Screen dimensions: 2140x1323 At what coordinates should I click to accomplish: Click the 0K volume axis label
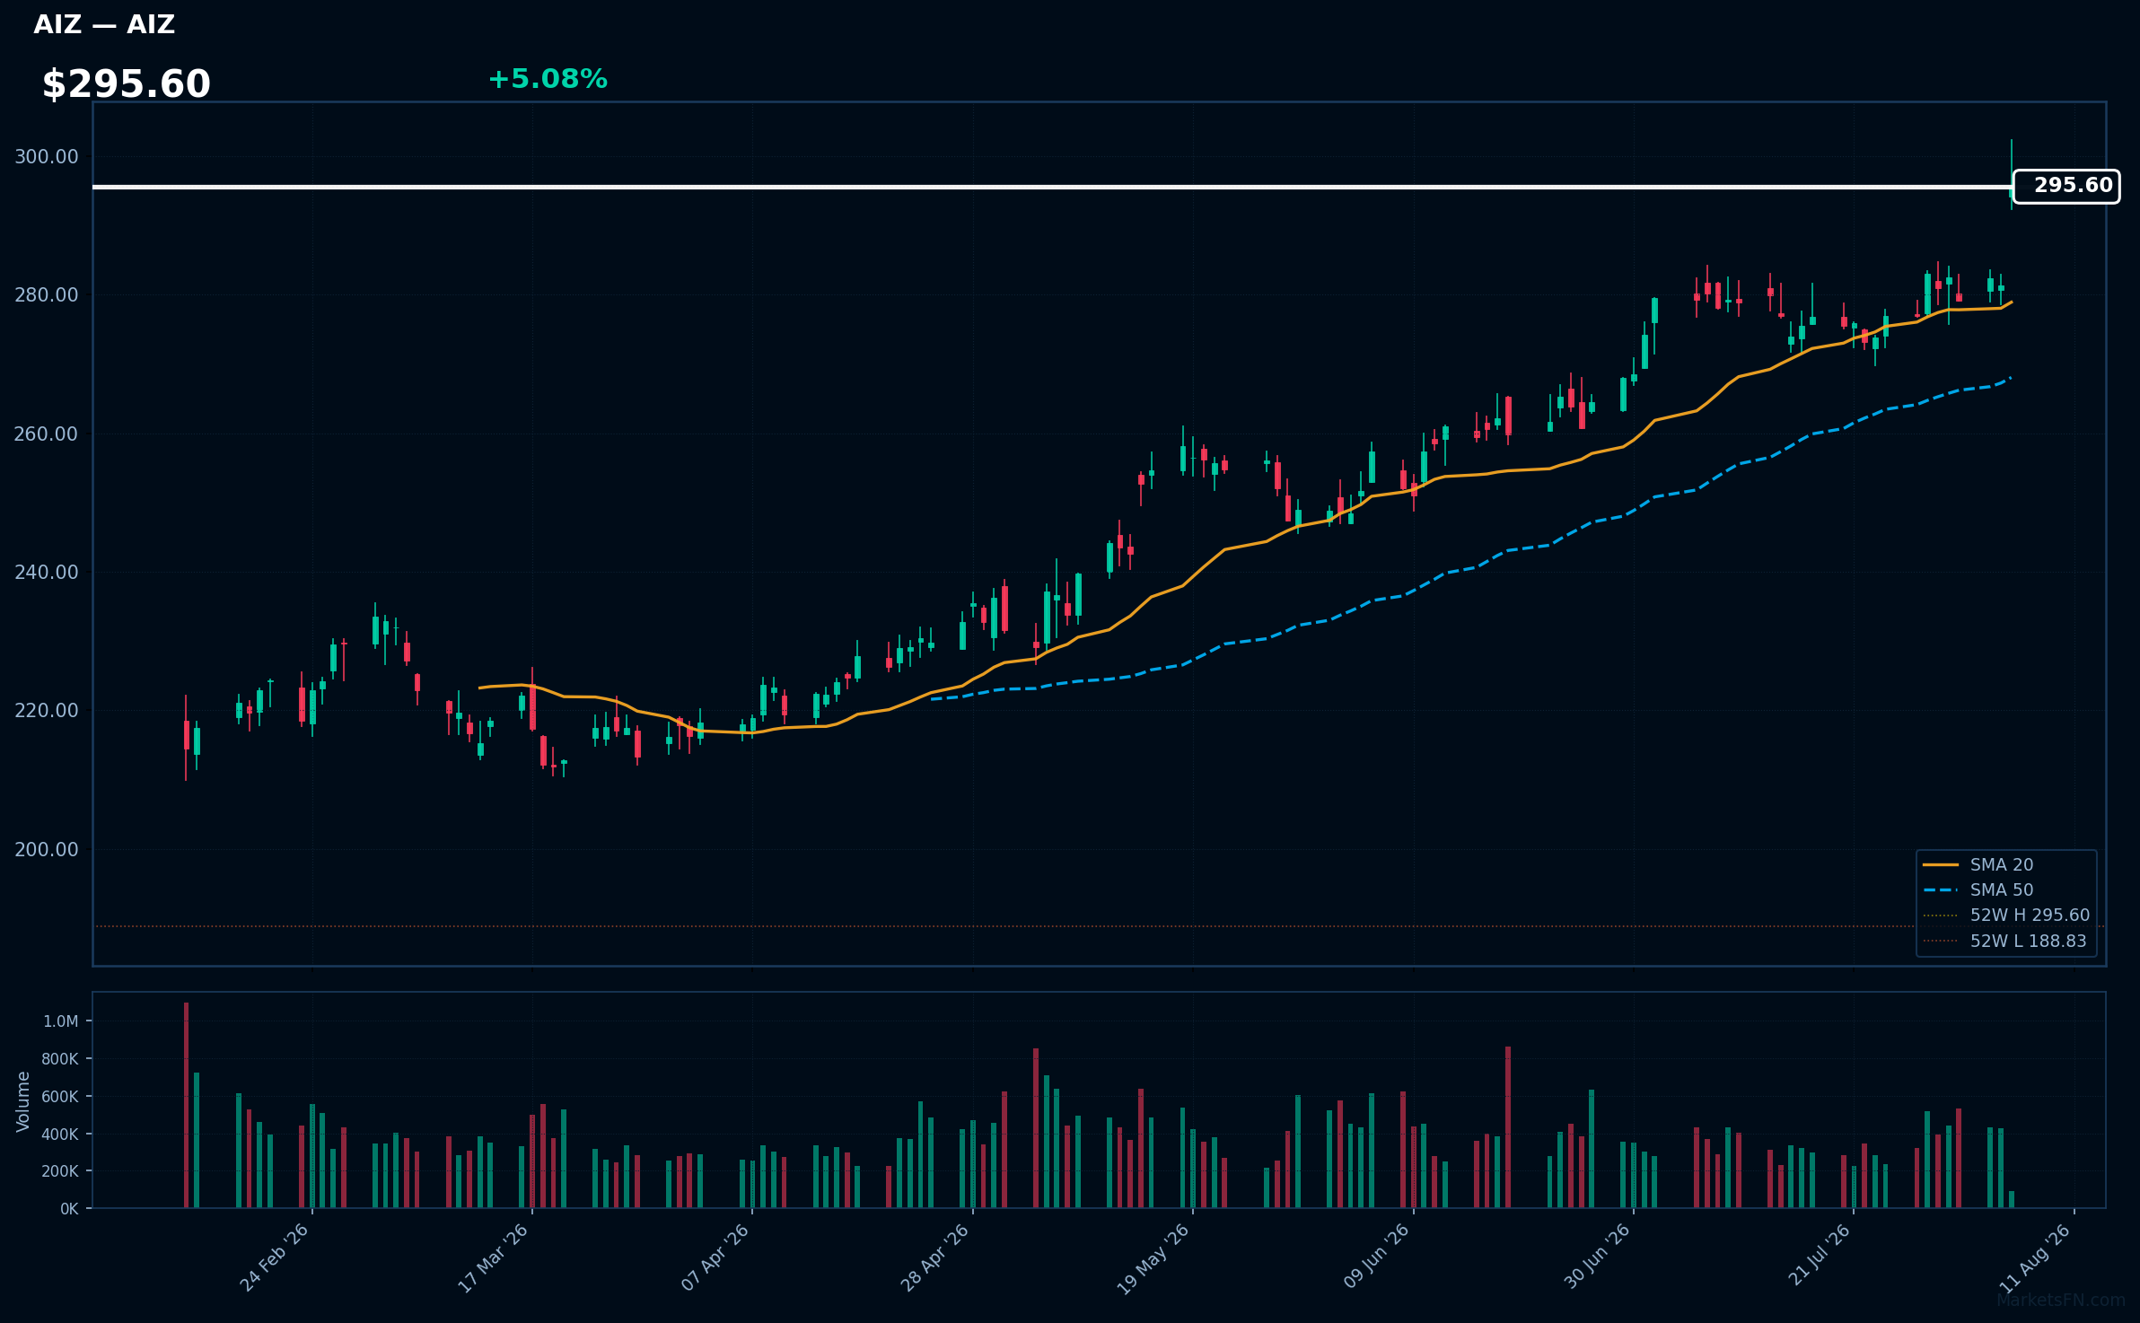69,1209
